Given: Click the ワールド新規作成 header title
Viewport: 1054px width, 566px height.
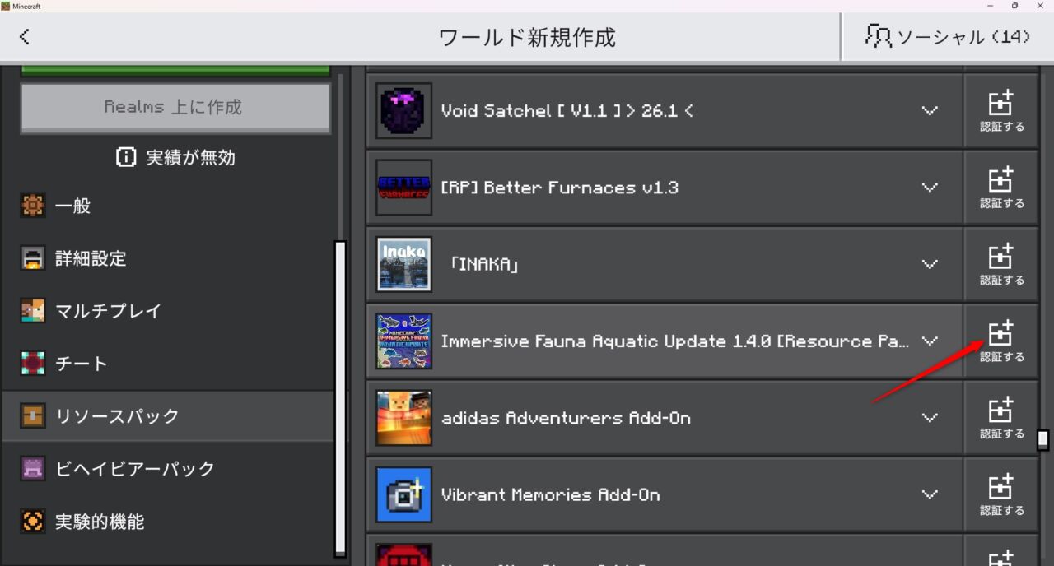Looking at the screenshot, I should pyautogui.click(x=527, y=37).
